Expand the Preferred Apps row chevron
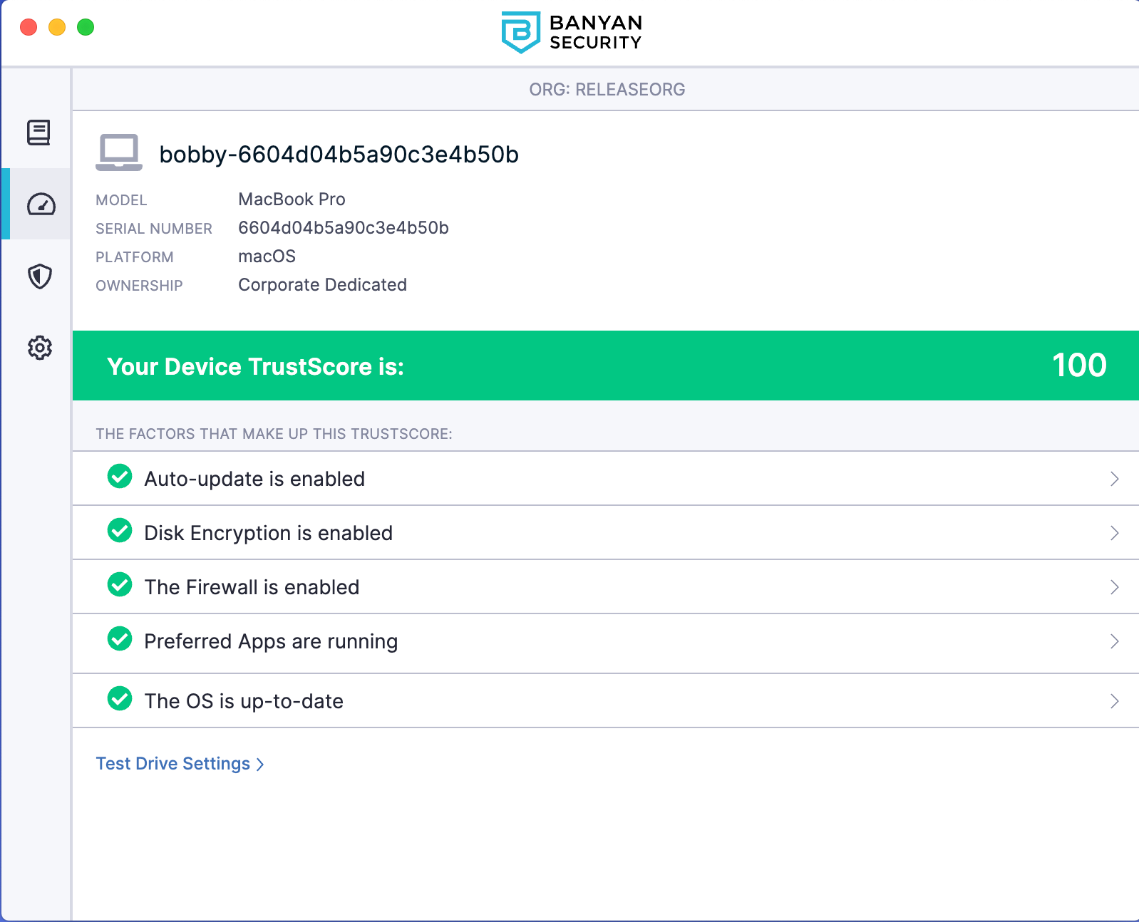This screenshot has width=1139, height=922. (1115, 641)
